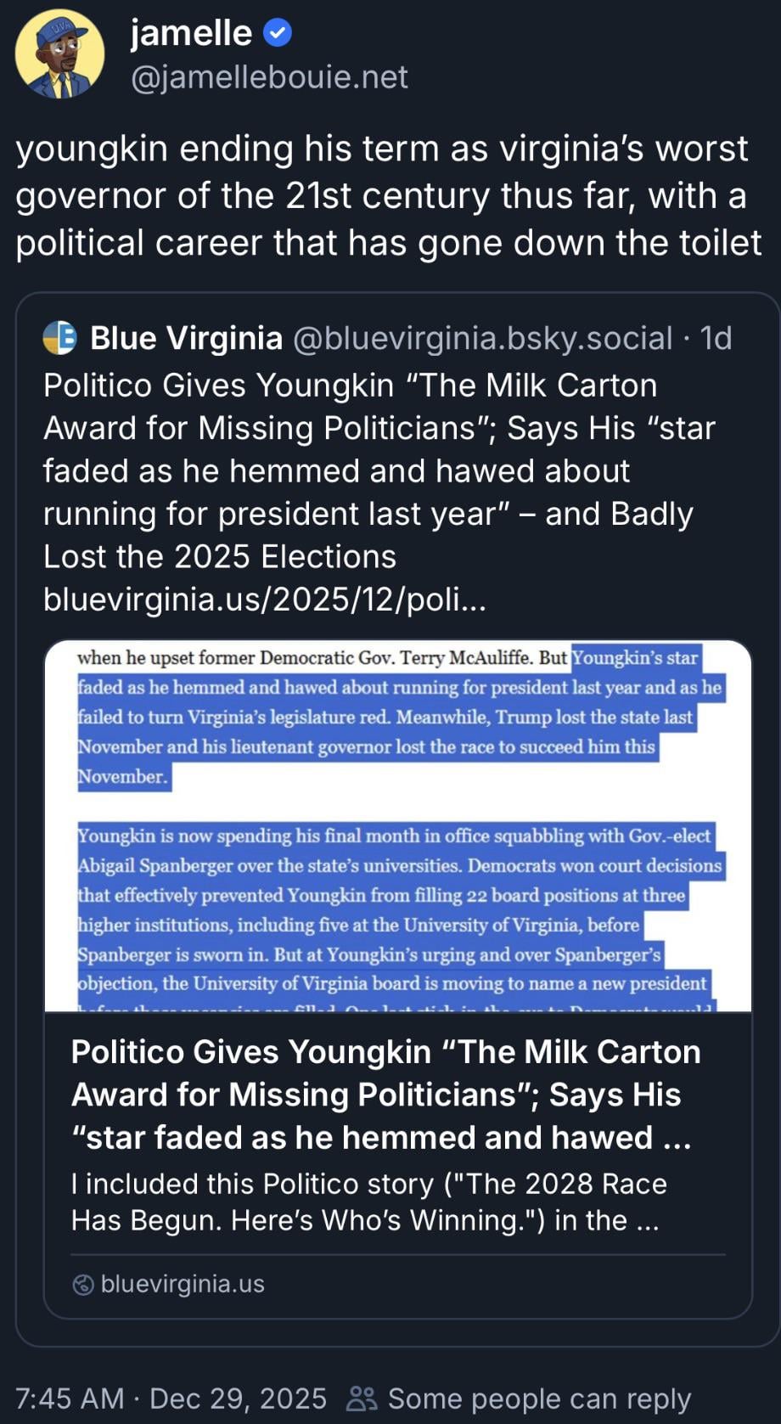Open jamelle's profile avatar picture

[x=59, y=54]
